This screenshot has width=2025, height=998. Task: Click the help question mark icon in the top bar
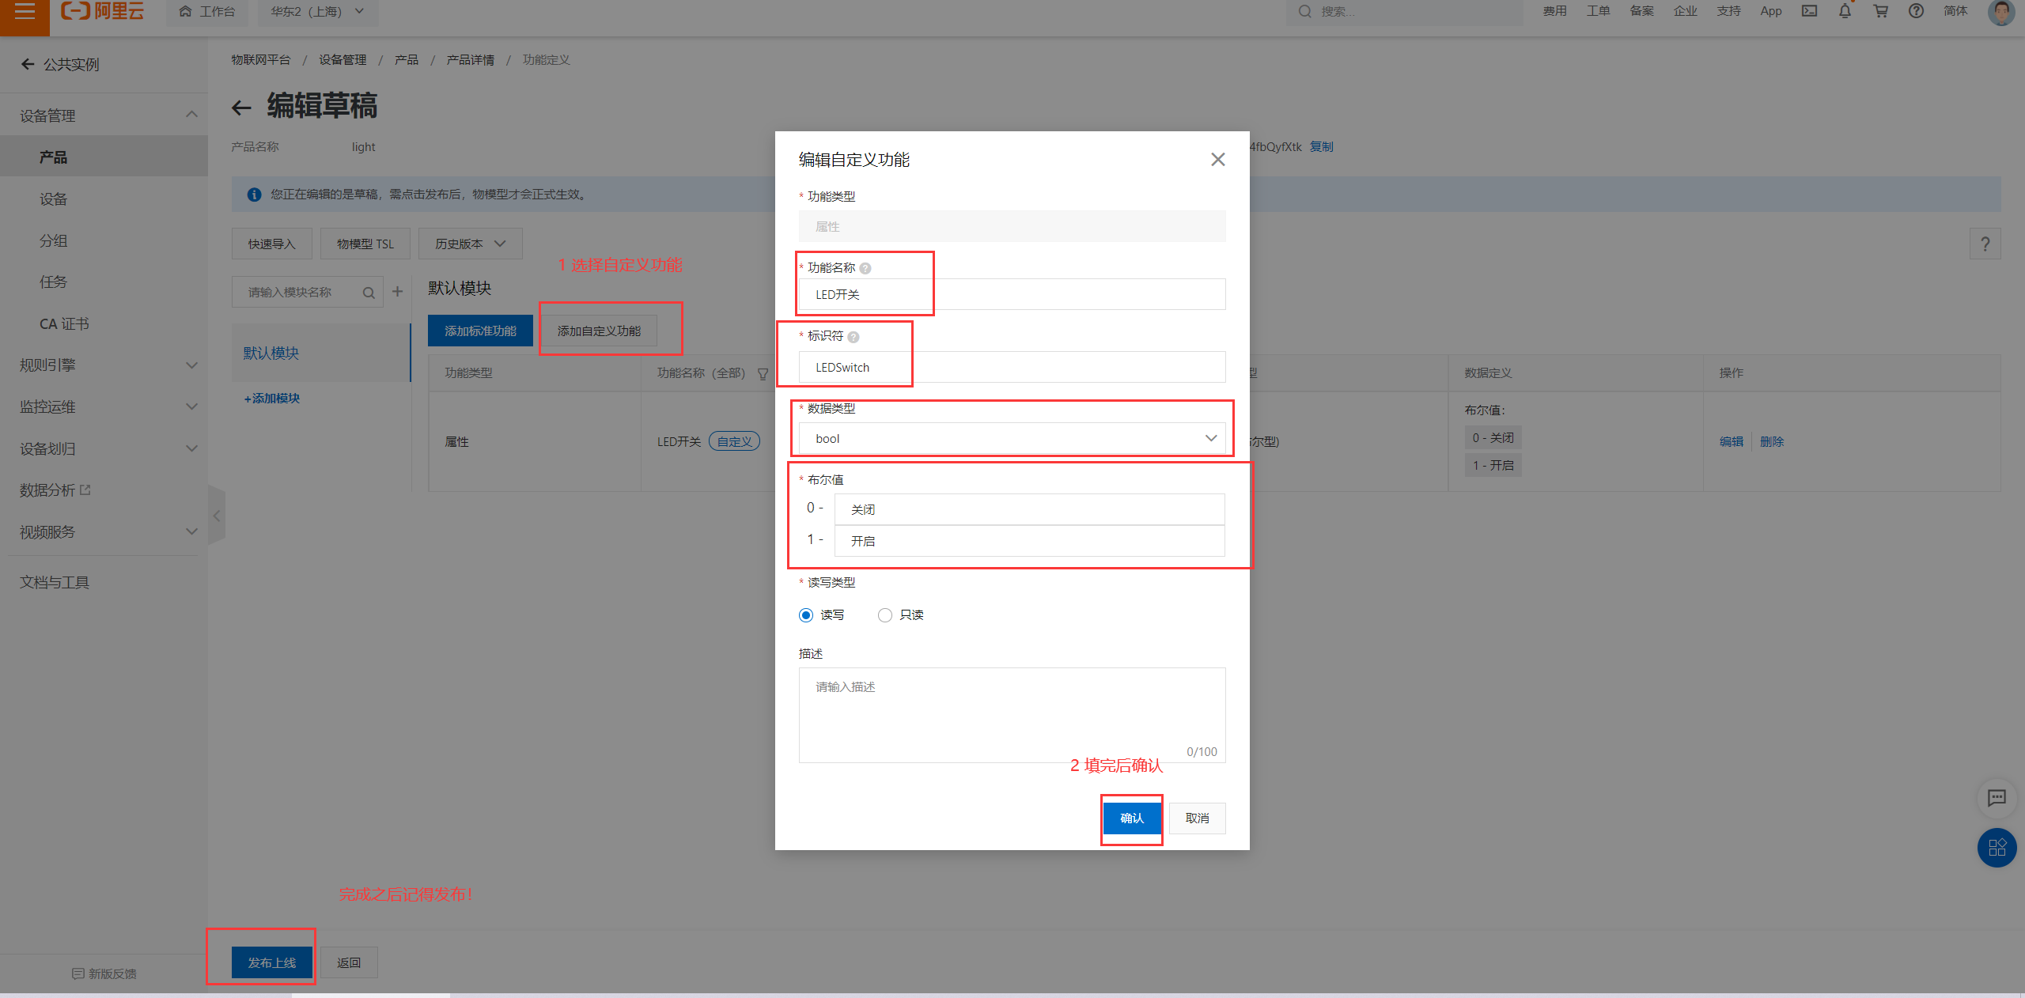[x=1916, y=11]
